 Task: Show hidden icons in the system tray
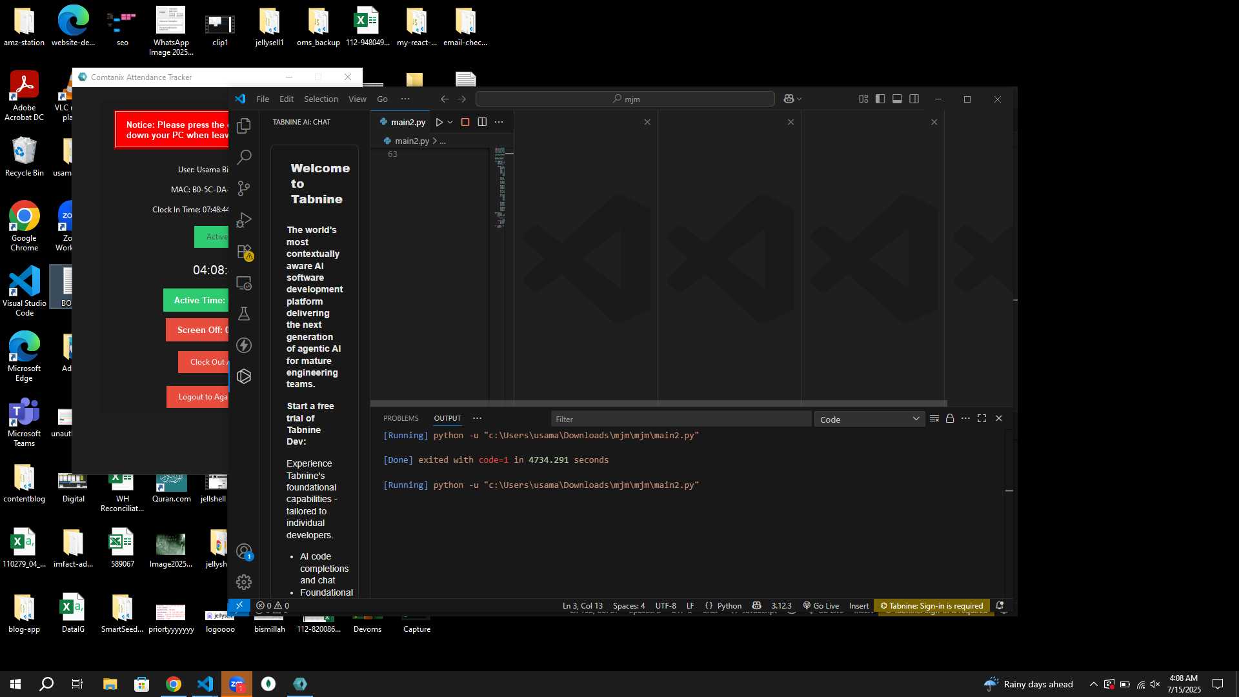pos(1093,684)
